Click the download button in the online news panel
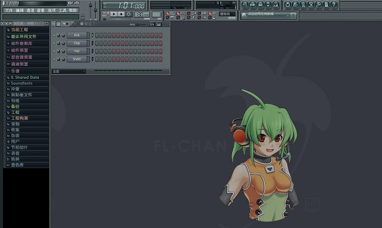382x228 pixels. click(x=293, y=16)
